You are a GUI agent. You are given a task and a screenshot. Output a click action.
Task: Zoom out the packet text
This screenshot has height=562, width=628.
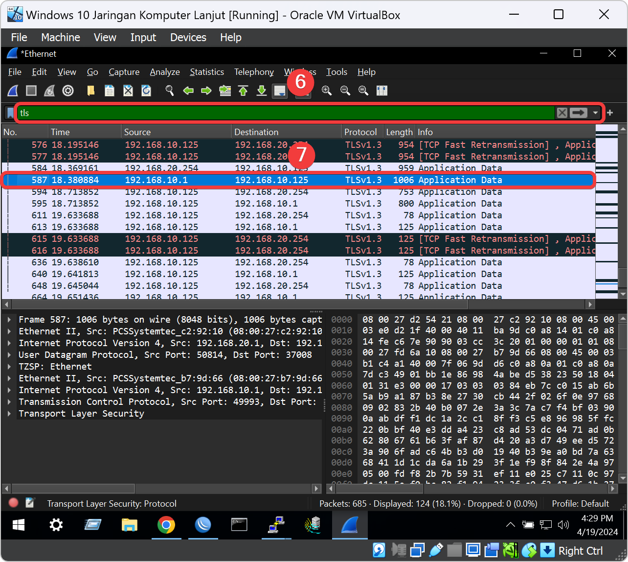pos(345,91)
